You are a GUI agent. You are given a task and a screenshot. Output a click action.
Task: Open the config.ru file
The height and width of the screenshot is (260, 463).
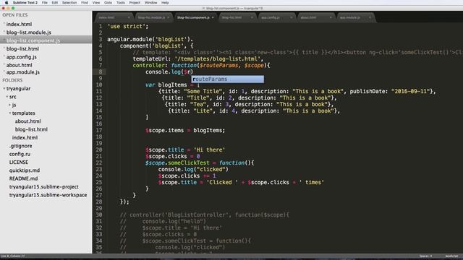tap(20, 154)
